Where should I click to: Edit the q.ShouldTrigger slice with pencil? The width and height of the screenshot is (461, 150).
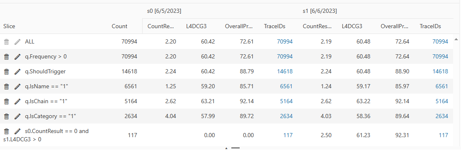click(x=18, y=71)
